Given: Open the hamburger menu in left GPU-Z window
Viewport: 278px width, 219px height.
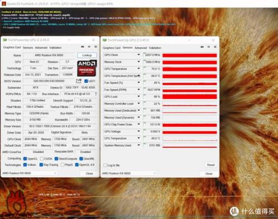Looking at the screenshot, I should click(96, 47).
